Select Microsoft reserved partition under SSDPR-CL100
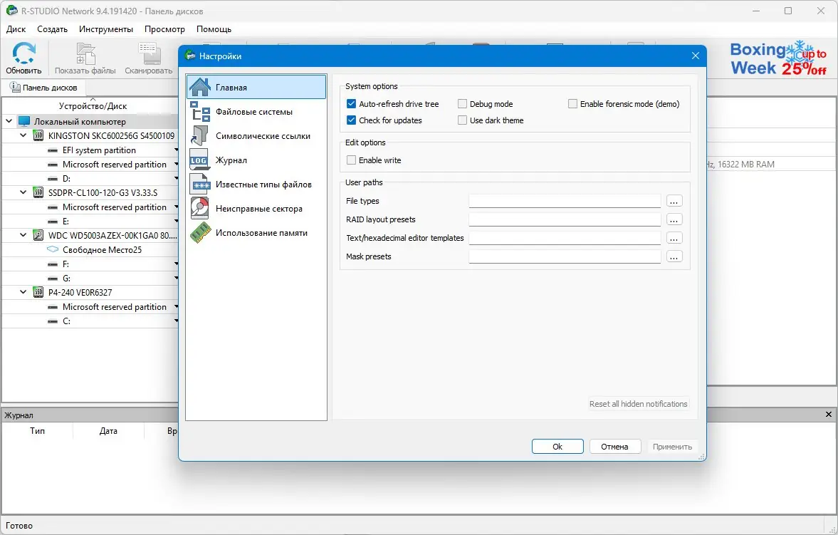The image size is (838, 535). [91, 207]
